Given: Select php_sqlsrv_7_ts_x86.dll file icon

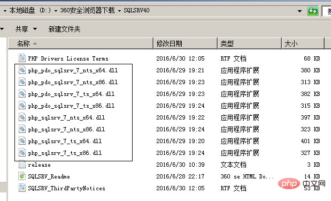Looking at the screenshot, I should point(22,153).
